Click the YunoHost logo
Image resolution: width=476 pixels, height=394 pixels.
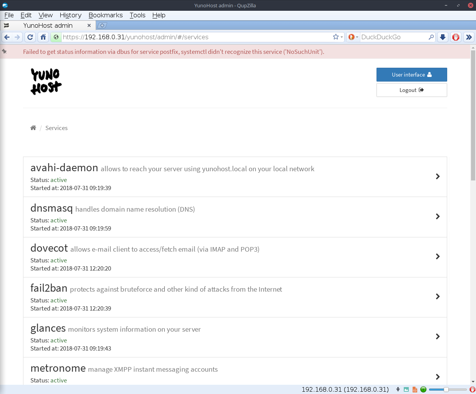tap(46, 82)
